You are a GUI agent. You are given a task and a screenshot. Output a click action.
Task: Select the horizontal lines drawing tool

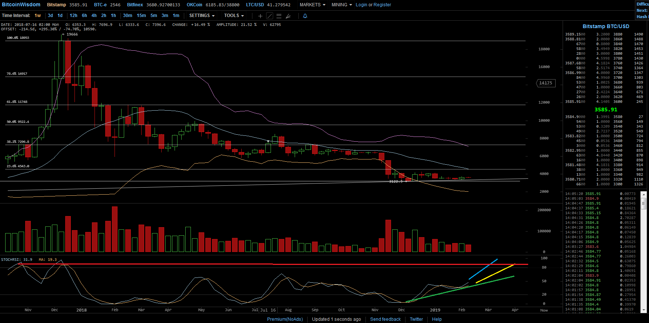point(279,16)
